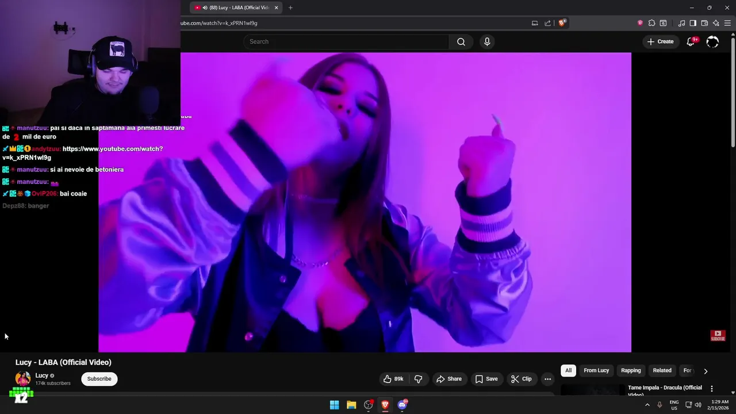Open the browser share page icon
Image resolution: width=736 pixels, height=414 pixels.
coord(547,23)
